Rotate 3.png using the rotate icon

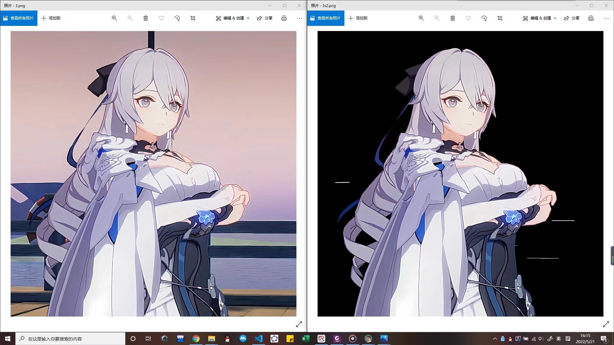(x=177, y=18)
